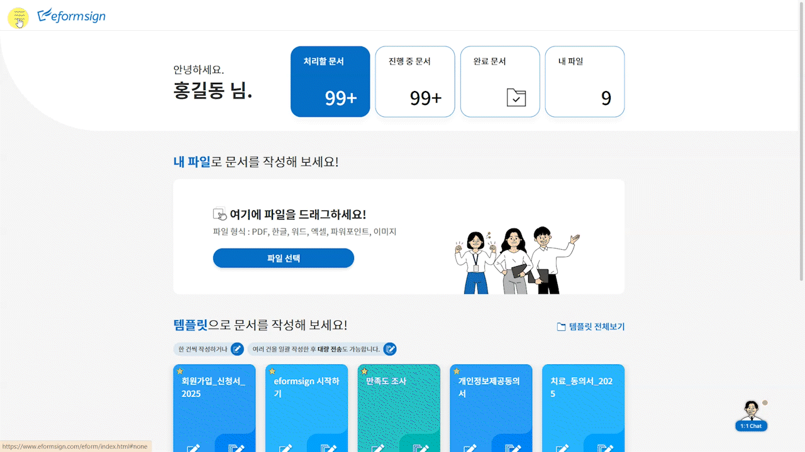Screen dimensions: 805x452
Task: Click the write icon on 만족도 조사 card
Action: coord(378,448)
